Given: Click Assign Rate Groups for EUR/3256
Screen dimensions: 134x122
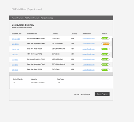Looking at the screenshot, I should click(88, 70).
